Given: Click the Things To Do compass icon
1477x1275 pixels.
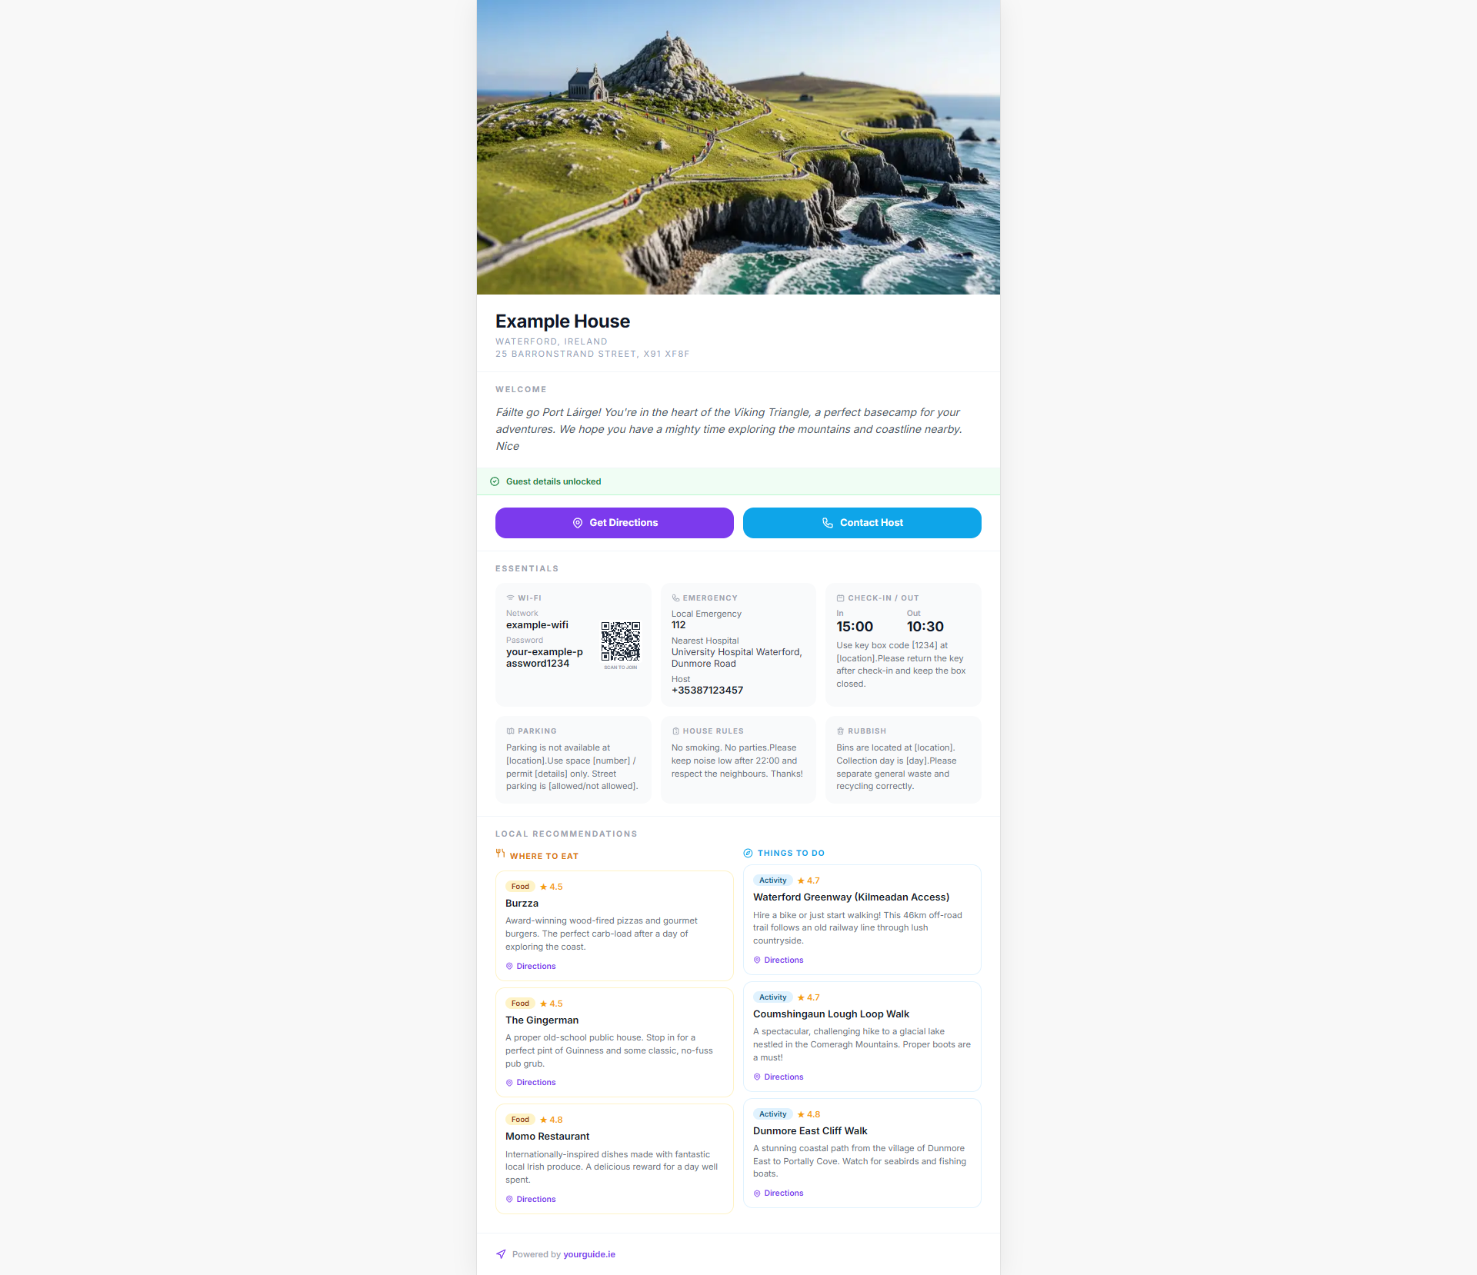Looking at the screenshot, I should [x=748, y=853].
